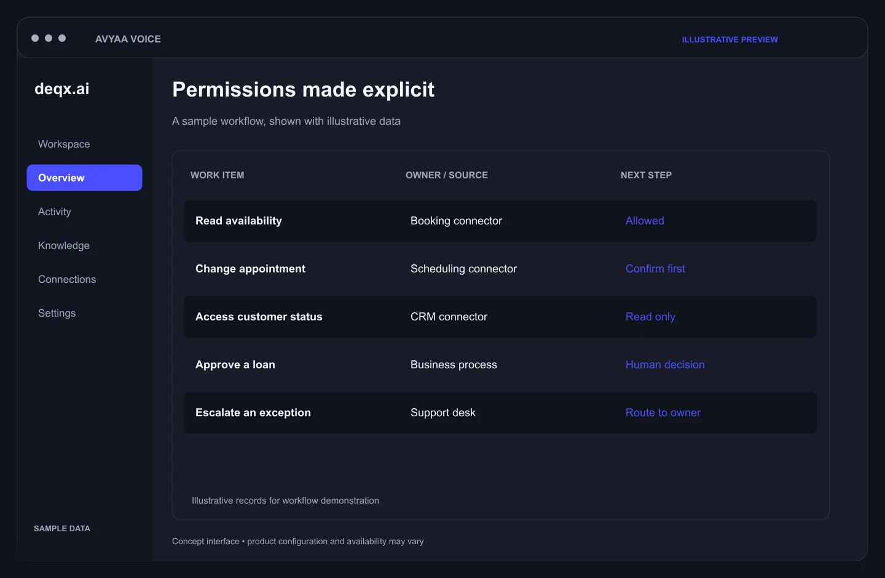Click the Booking connector cell
Viewport: 885px width, 578px height.
tap(456, 221)
